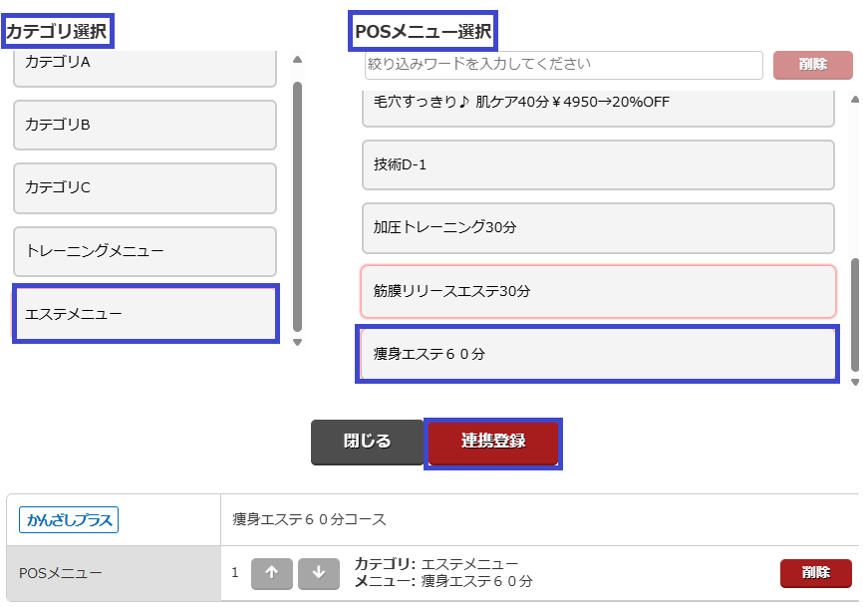Move POS menu row up with arrow
863x607 pixels.
(x=271, y=573)
